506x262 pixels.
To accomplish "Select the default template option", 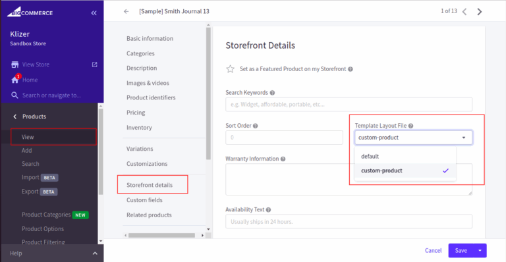I will point(405,156).
